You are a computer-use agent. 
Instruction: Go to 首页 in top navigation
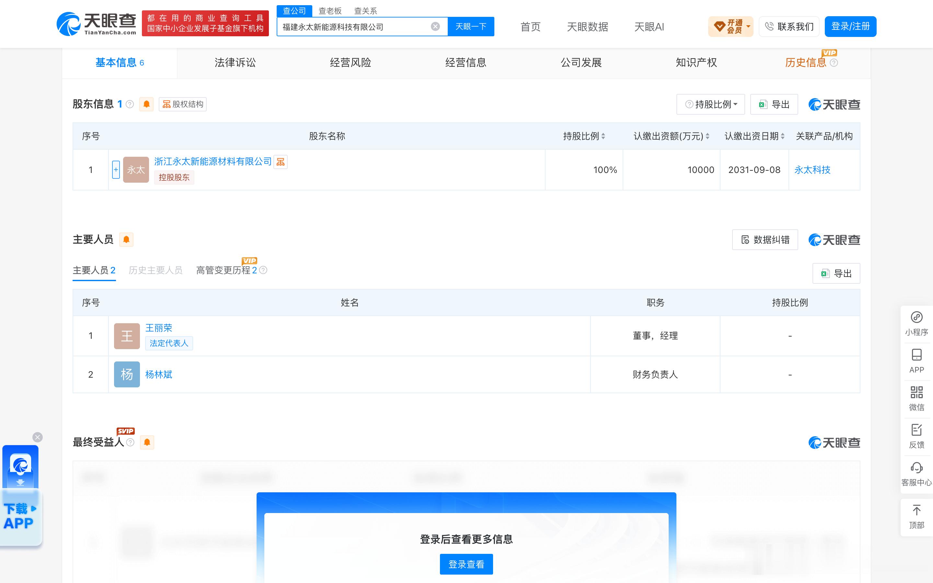[x=531, y=27]
